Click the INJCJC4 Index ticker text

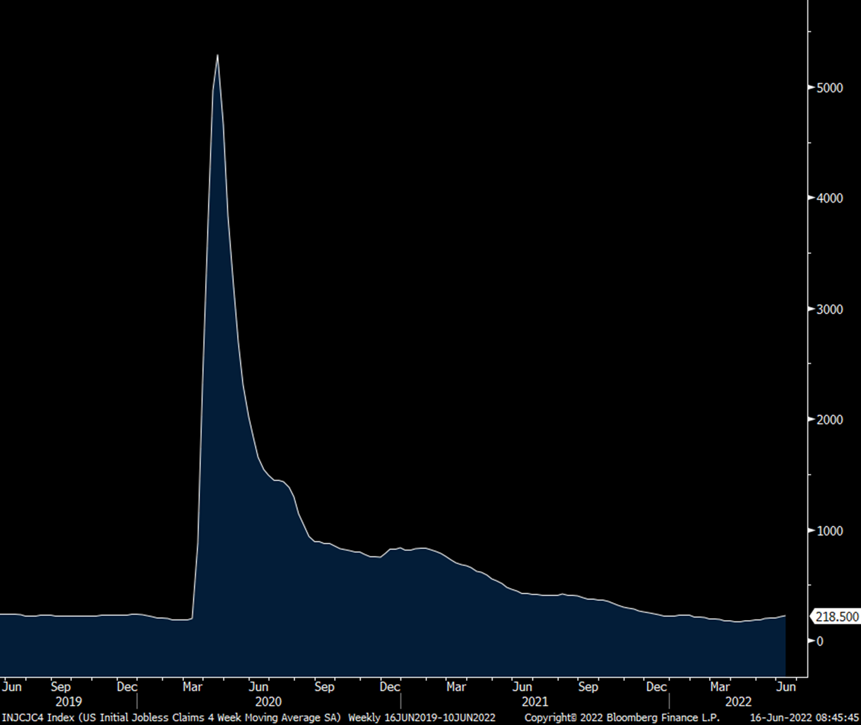coord(37,718)
